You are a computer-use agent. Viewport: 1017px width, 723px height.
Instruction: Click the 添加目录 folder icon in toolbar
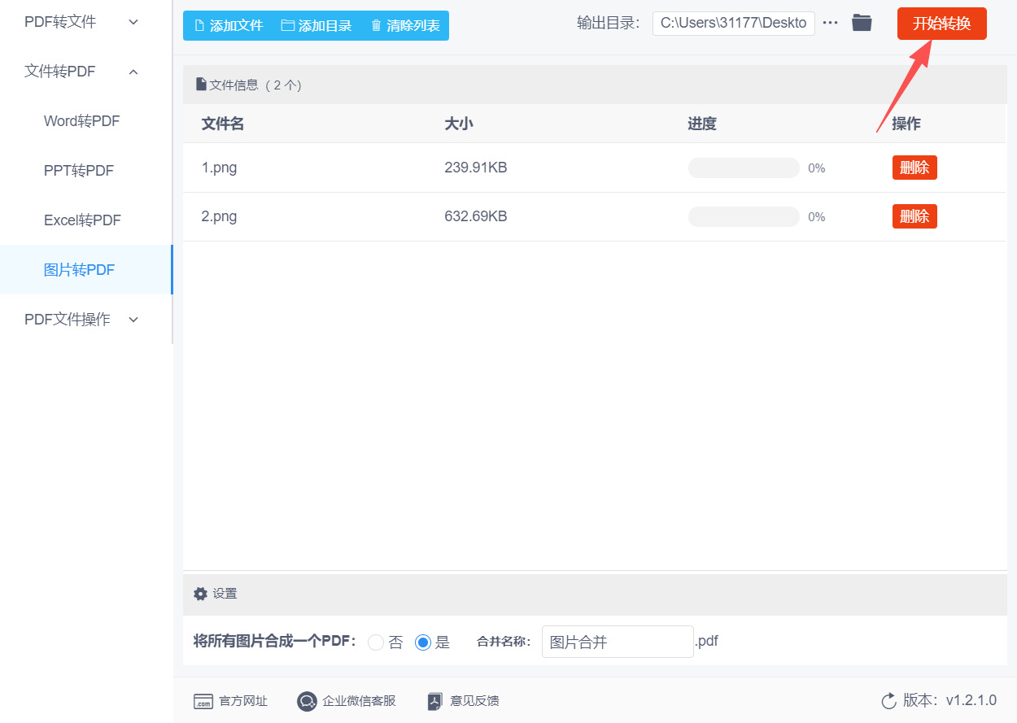coord(286,25)
